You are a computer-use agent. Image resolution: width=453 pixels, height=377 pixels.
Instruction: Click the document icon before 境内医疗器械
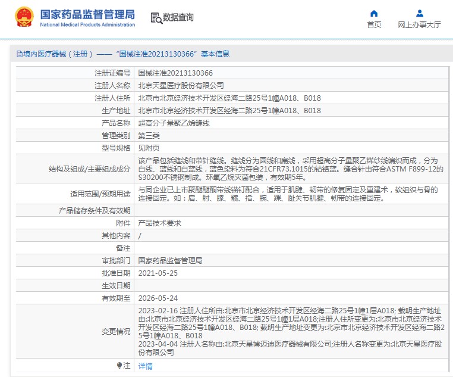20,54
